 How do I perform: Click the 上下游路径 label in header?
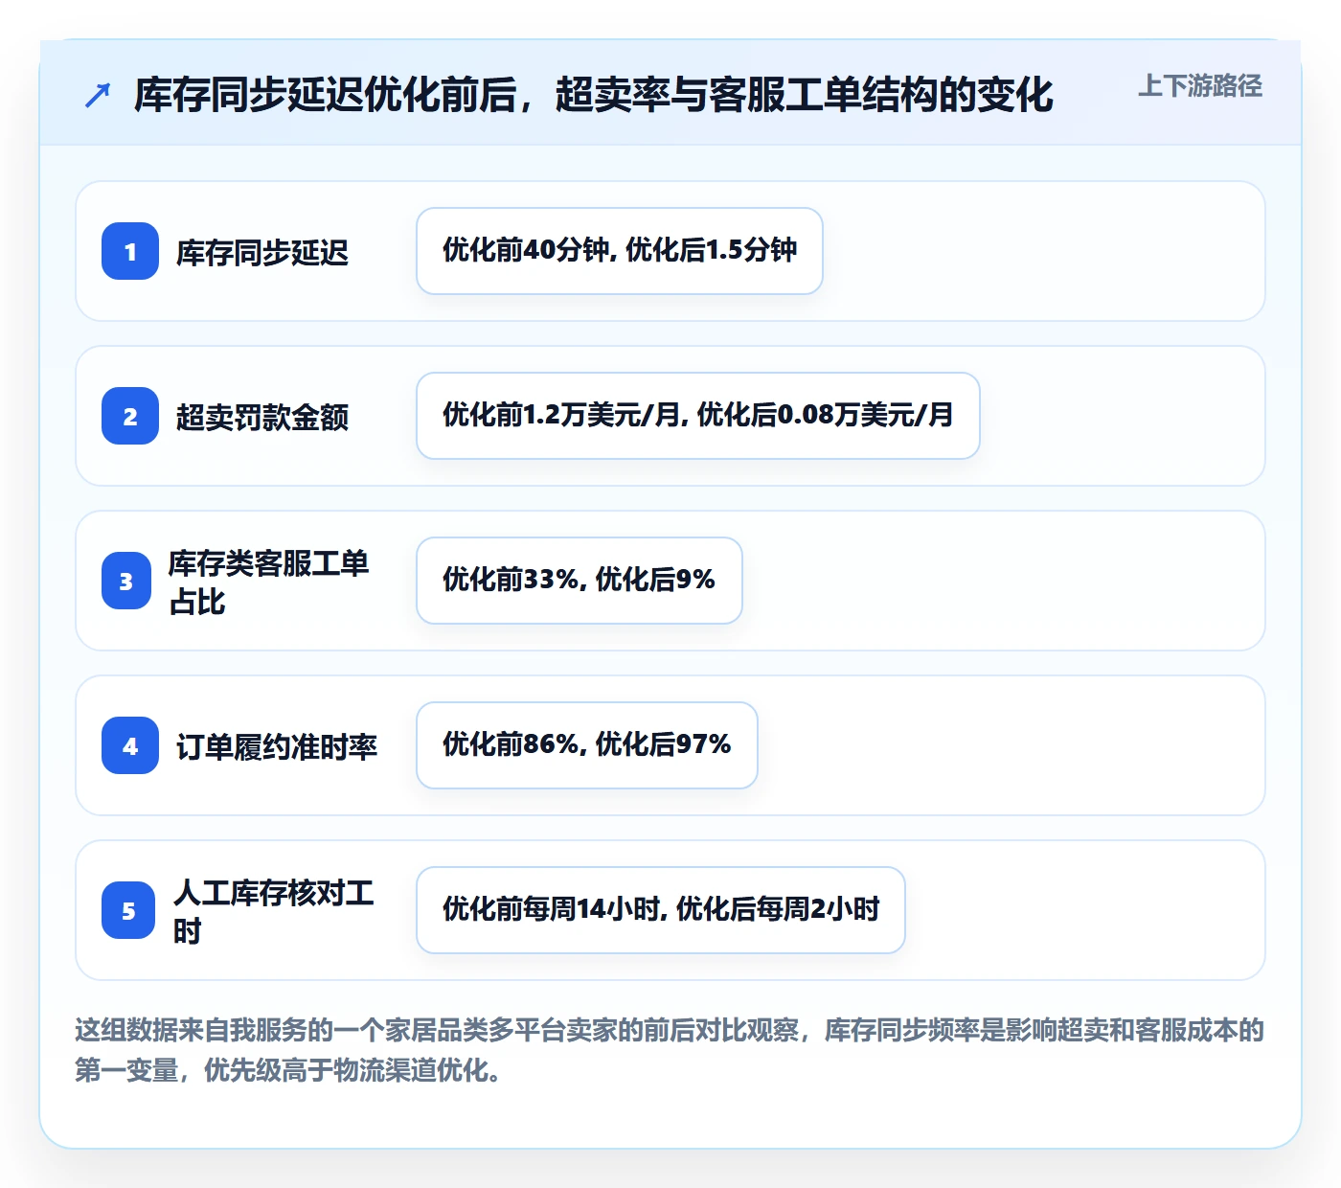click(1200, 86)
